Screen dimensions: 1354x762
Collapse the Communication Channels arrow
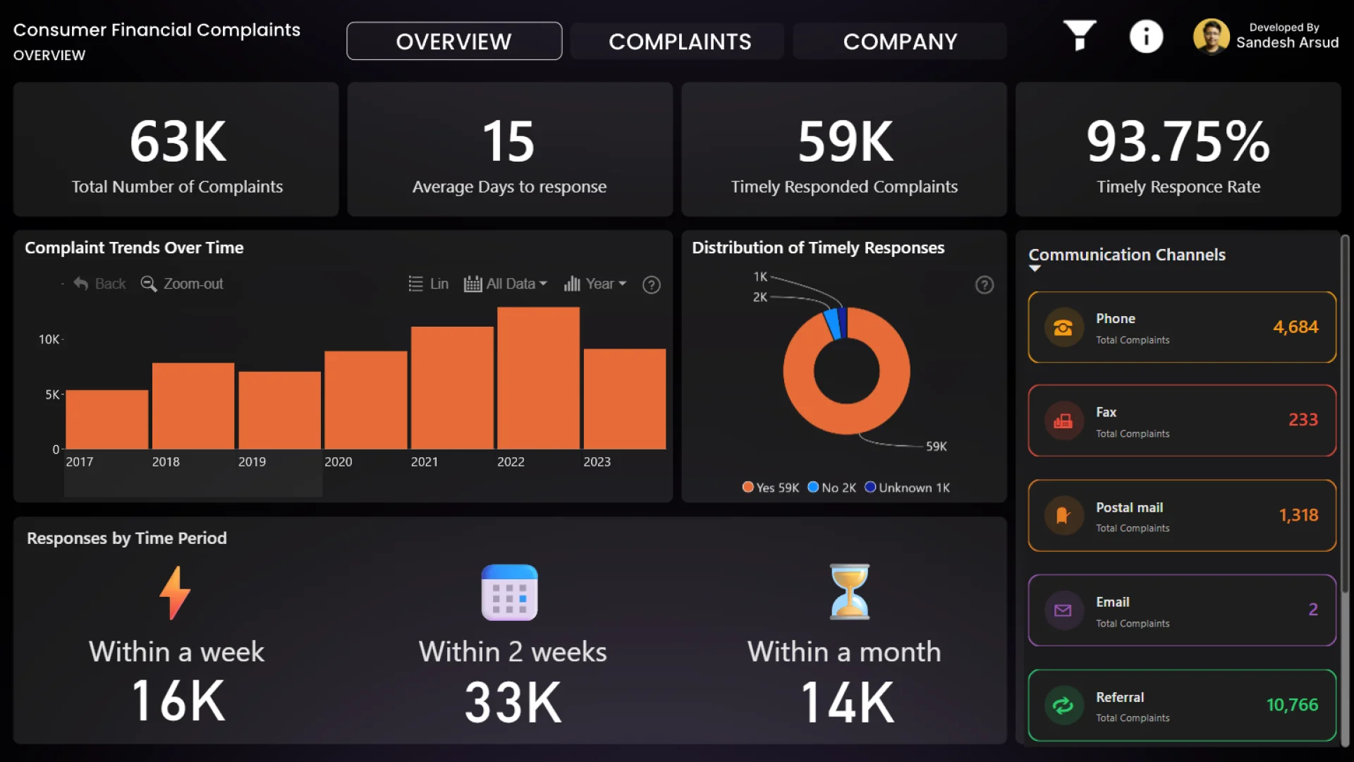[x=1035, y=269]
